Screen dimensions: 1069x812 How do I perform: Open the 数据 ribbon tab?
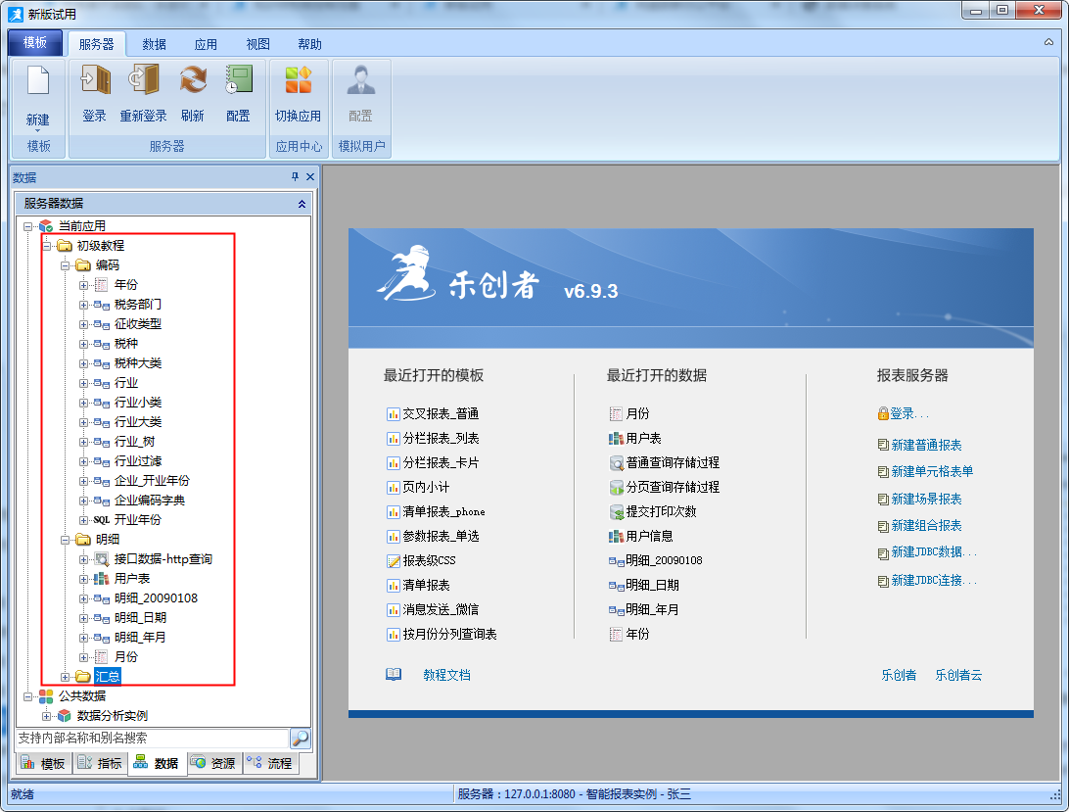[x=154, y=44]
